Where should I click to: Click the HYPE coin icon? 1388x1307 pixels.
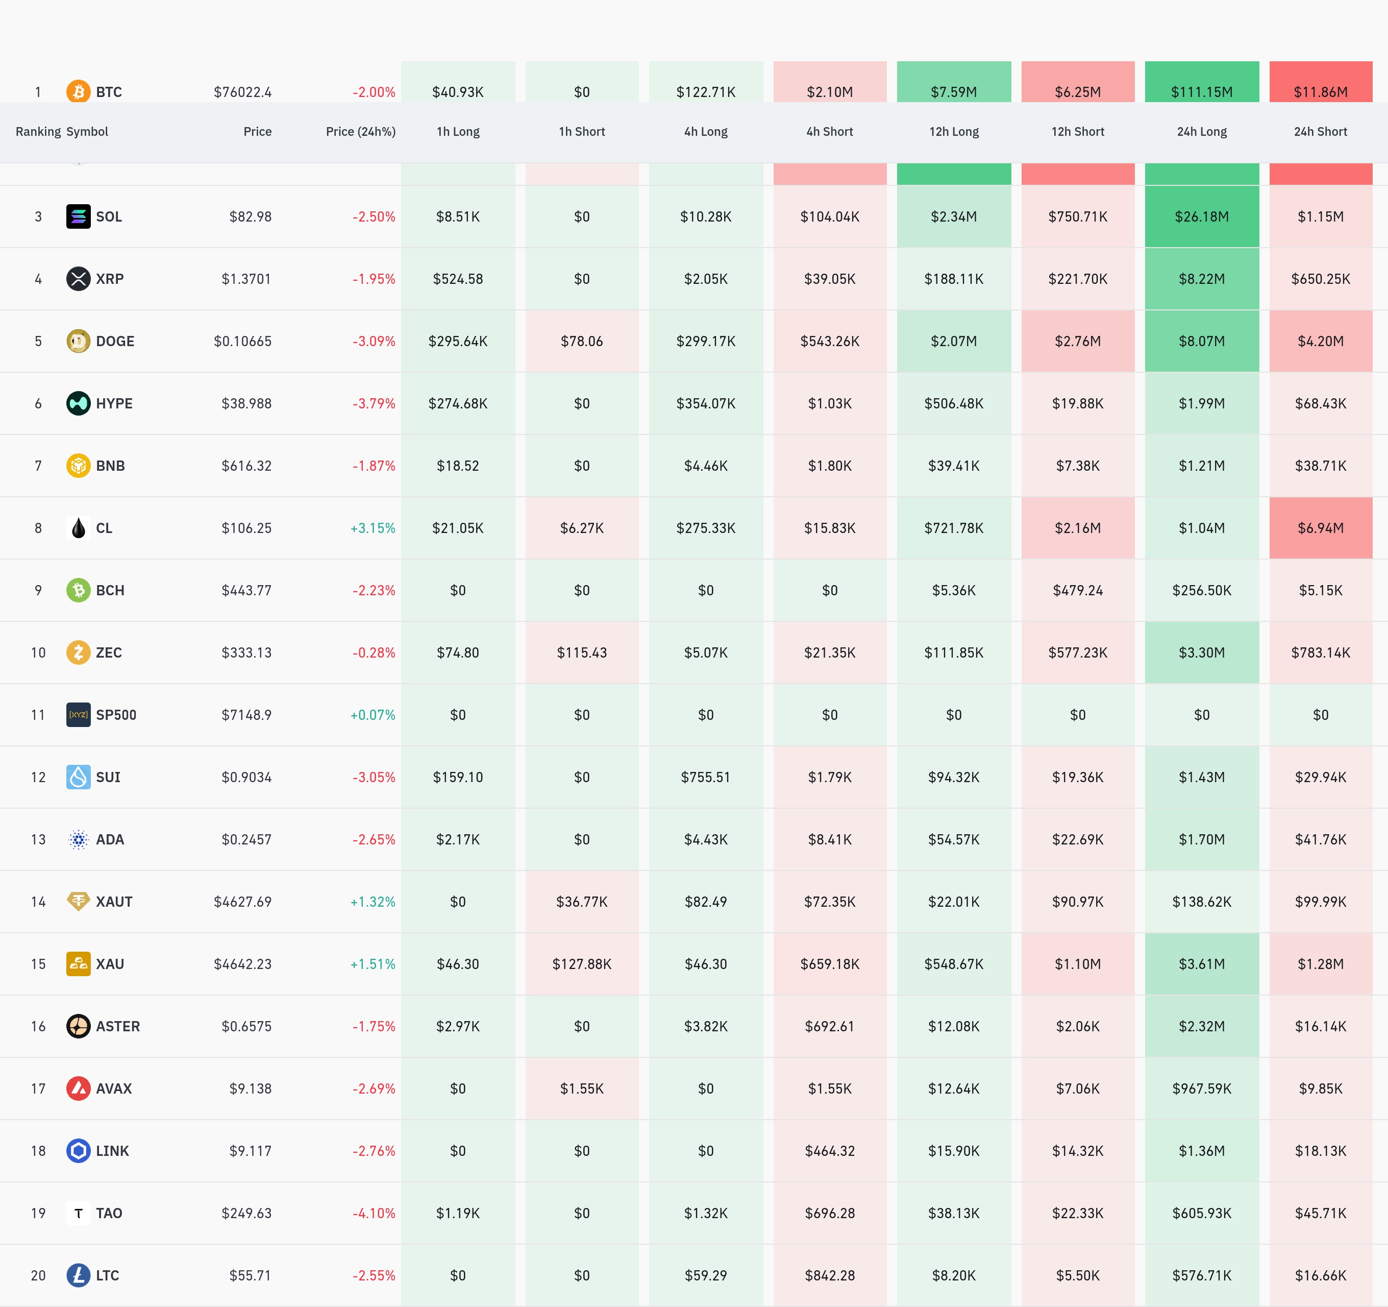(78, 403)
